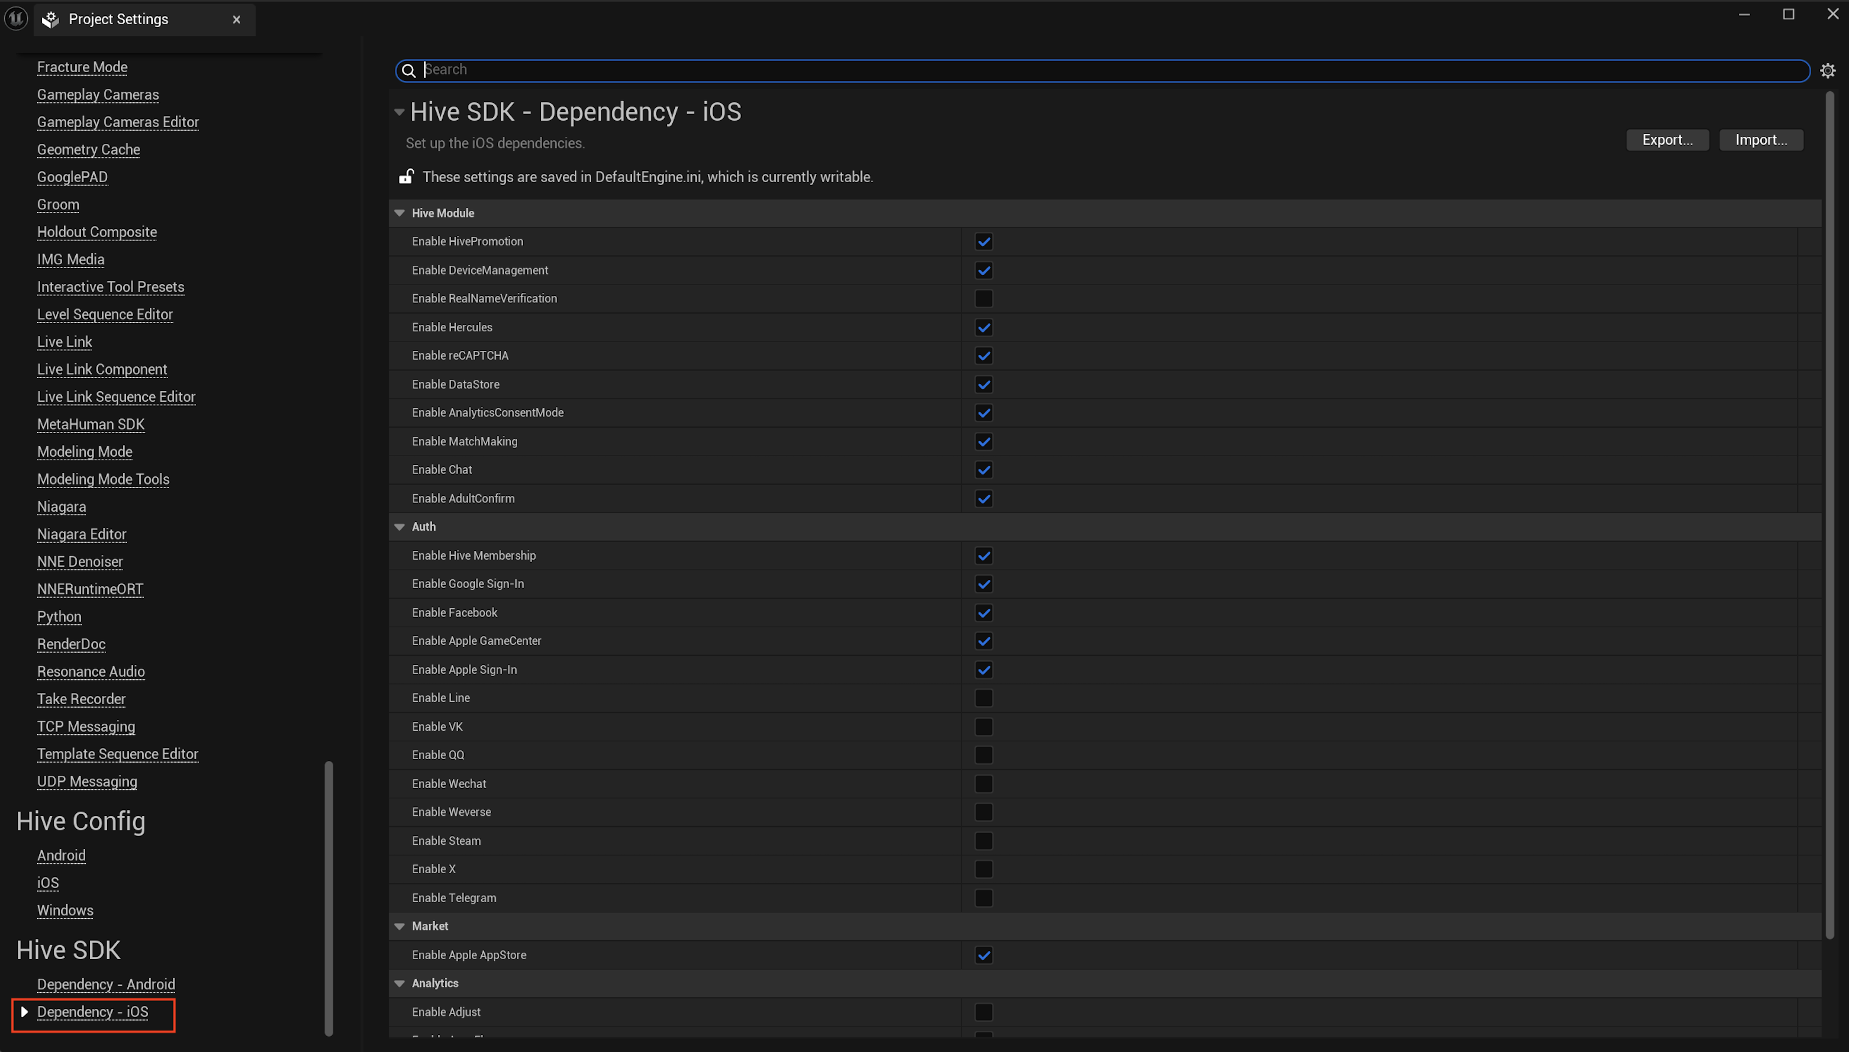Collapse the Hive SDK - Dependency - iOS header
The width and height of the screenshot is (1849, 1052).
pos(400,112)
